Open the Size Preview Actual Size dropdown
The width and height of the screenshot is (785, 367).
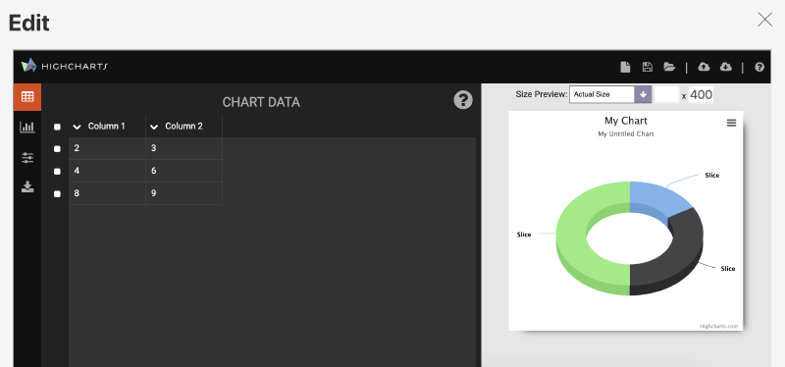click(610, 94)
